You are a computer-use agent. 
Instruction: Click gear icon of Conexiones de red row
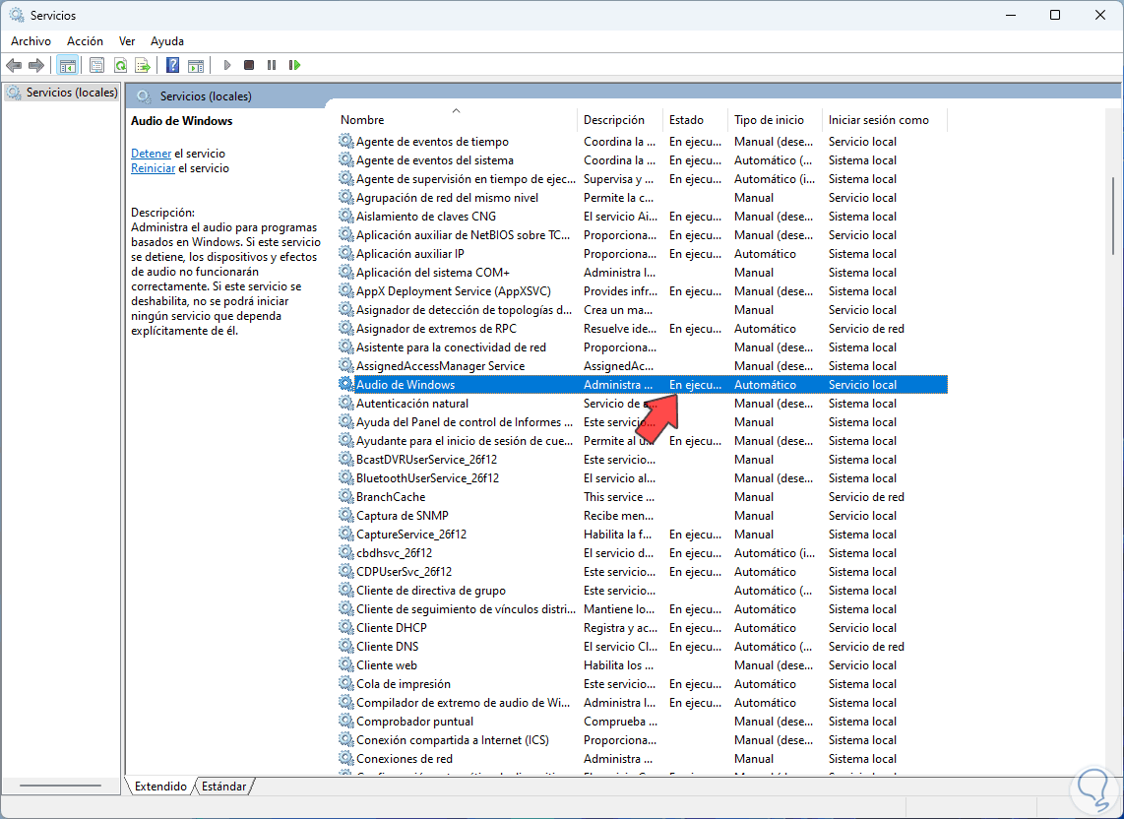click(346, 758)
